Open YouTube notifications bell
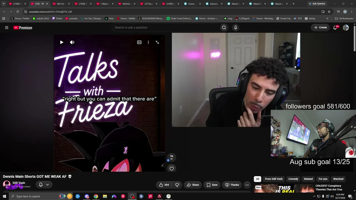 pos(335,27)
